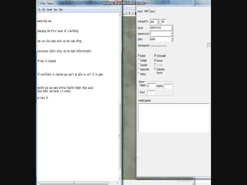This screenshot has width=247, height=185.
Task: Click the line 'Health you can make initial health higher'
Action: (x=65, y=88)
